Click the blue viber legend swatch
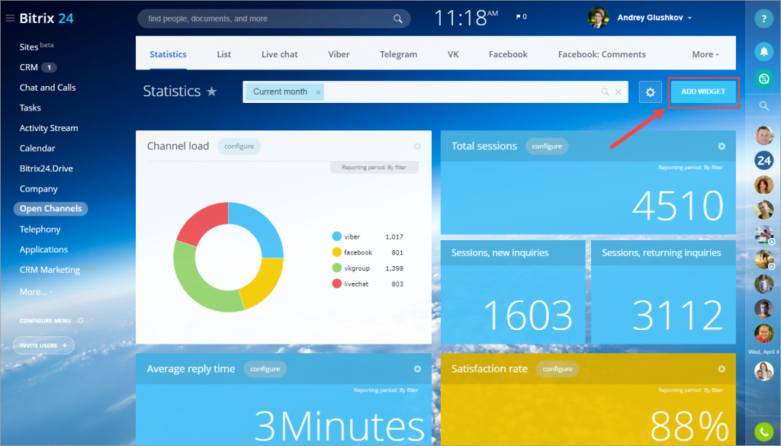The width and height of the screenshot is (781, 446). pyautogui.click(x=336, y=236)
